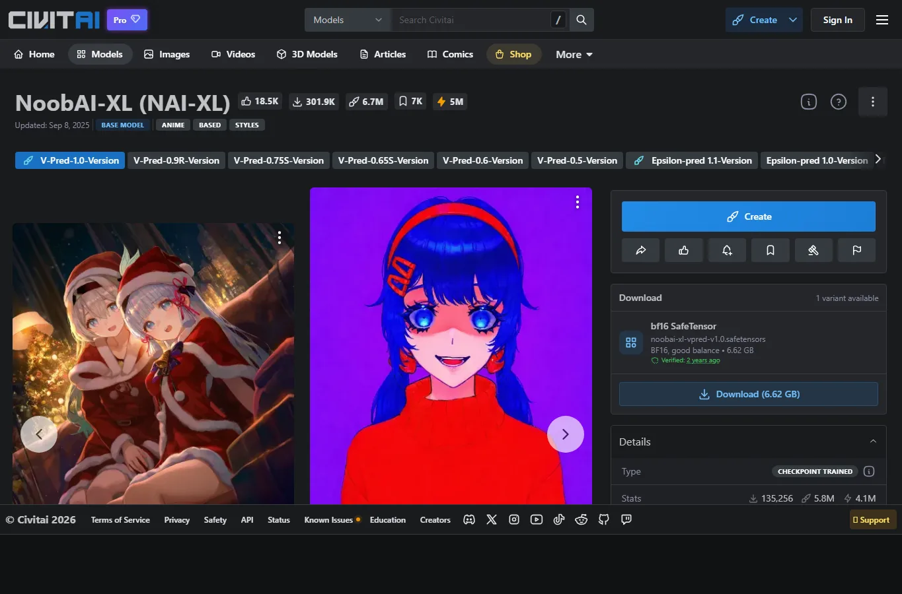Switch to the Images tab
The image size is (902, 594).
point(167,54)
